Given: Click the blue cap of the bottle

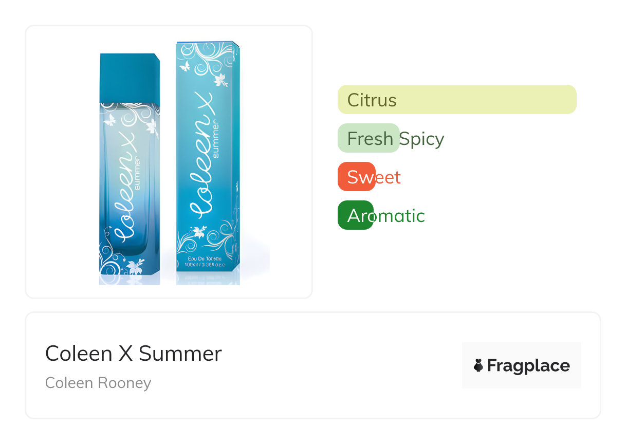Looking at the screenshot, I should tap(130, 78).
